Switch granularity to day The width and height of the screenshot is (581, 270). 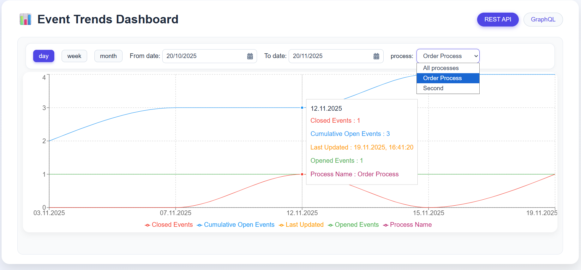click(x=44, y=56)
